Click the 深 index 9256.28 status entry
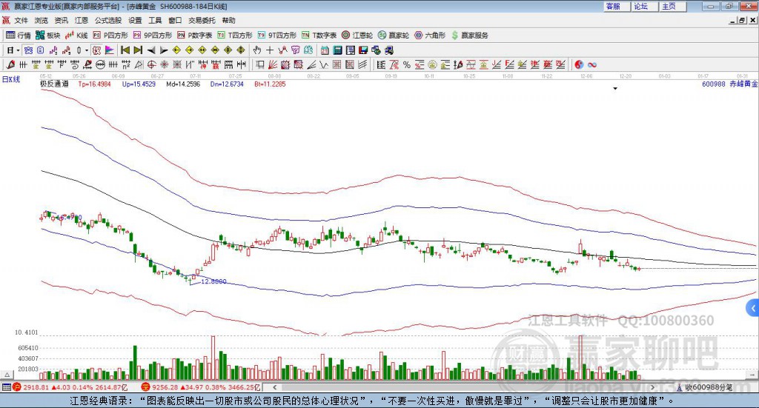Screen dimensions: 759x408 pyautogui.click(x=200, y=387)
